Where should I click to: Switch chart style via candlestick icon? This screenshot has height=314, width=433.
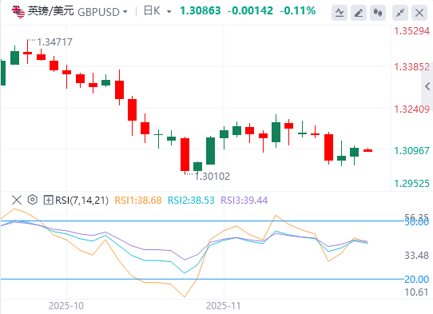[x=378, y=13]
